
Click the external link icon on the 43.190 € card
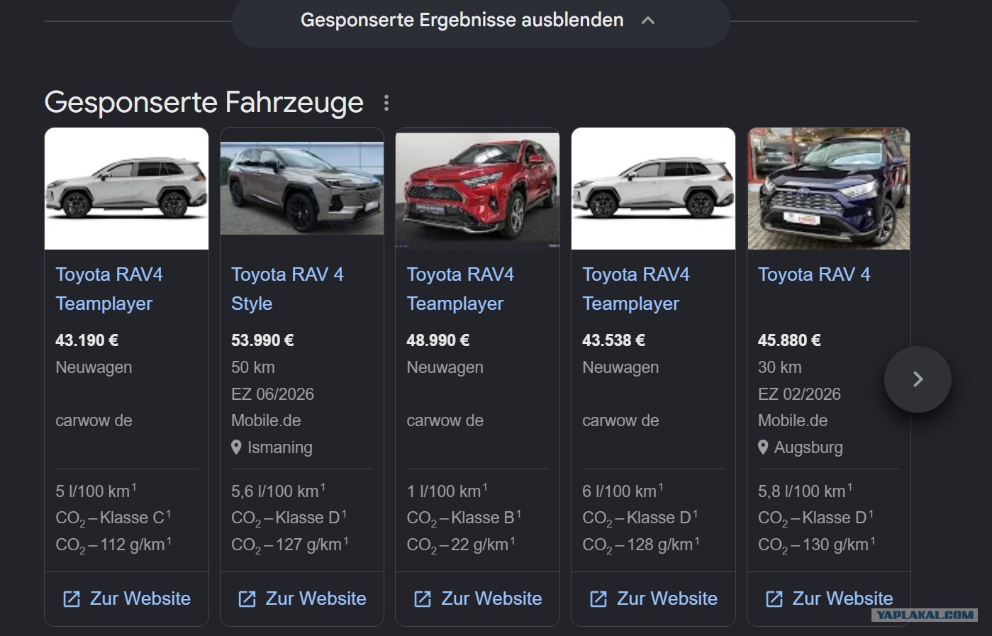72,599
